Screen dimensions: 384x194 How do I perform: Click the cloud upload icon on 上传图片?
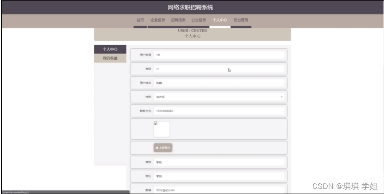(157, 148)
